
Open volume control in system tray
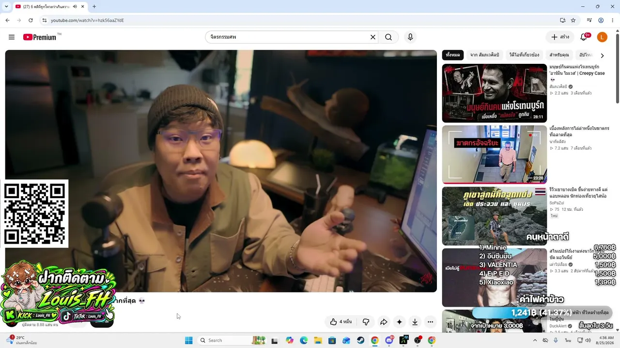point(588,340)
